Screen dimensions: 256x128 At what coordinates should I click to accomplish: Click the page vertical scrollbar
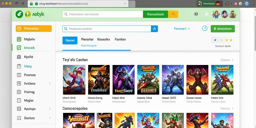click(255, 33)
